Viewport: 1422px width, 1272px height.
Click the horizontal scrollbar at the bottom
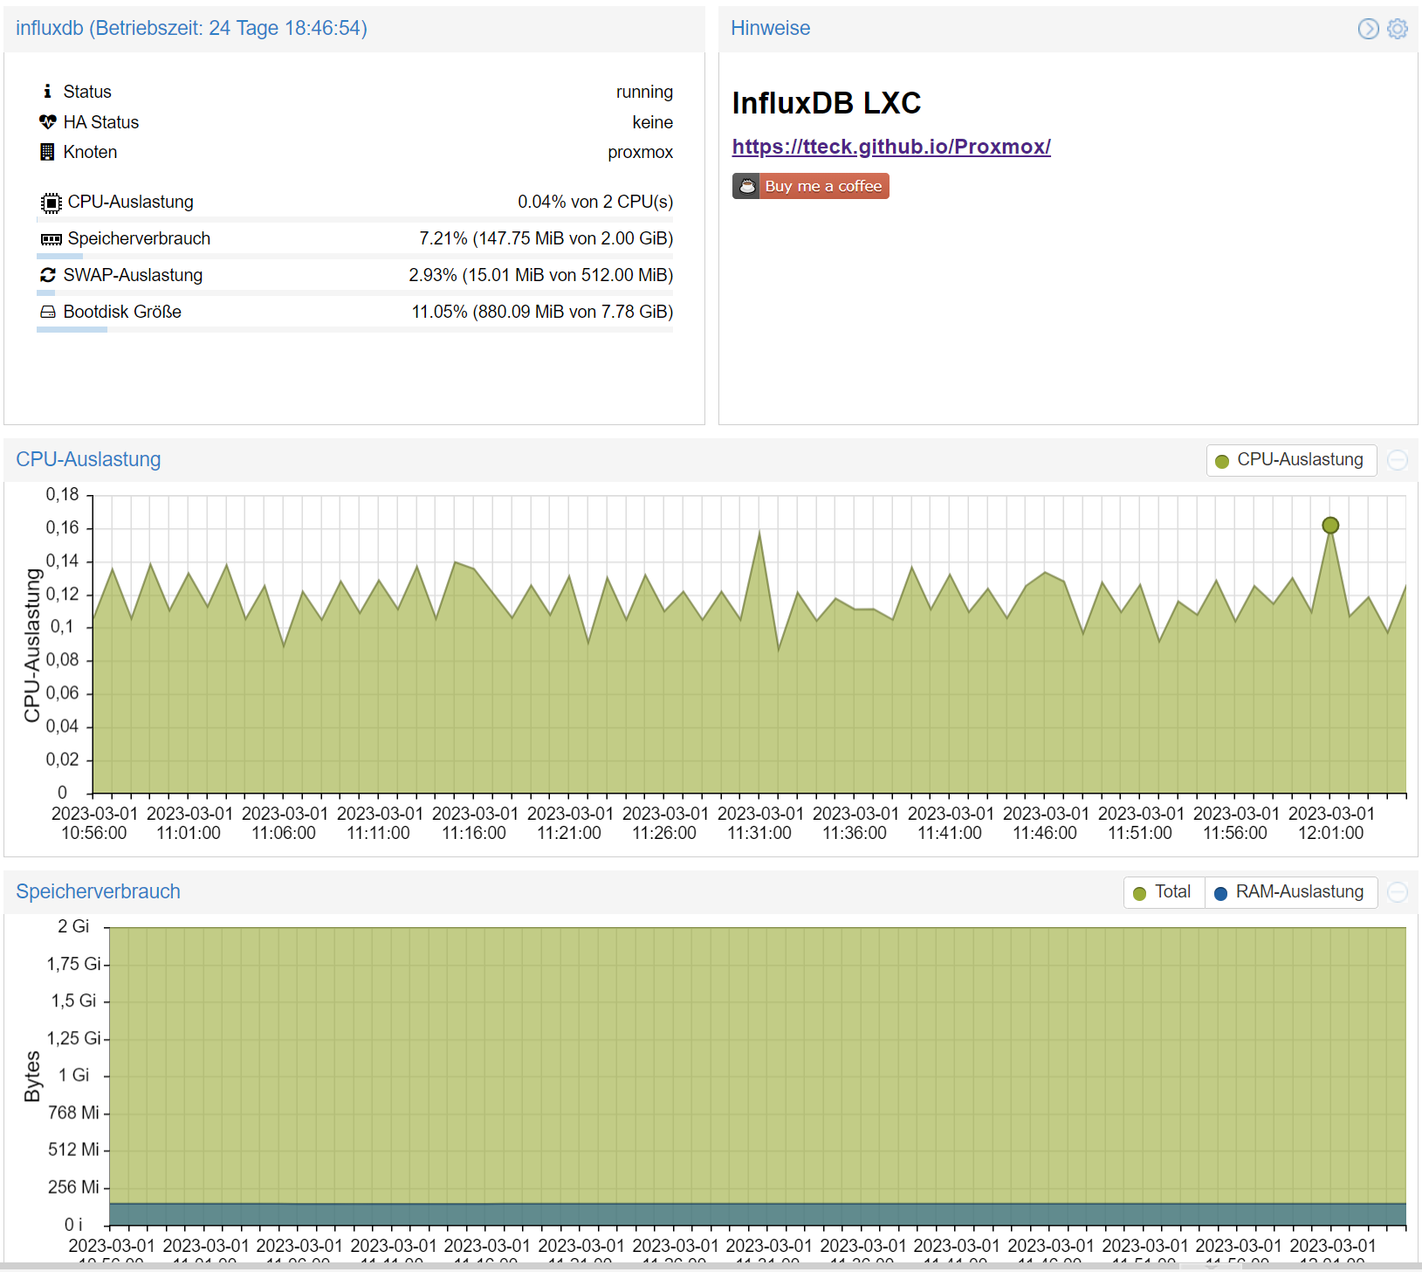711,1267
